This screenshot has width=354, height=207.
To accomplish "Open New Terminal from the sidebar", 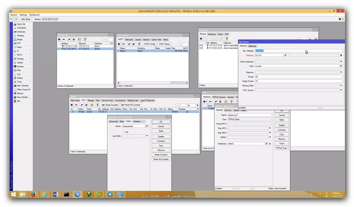I will point(22,86).
